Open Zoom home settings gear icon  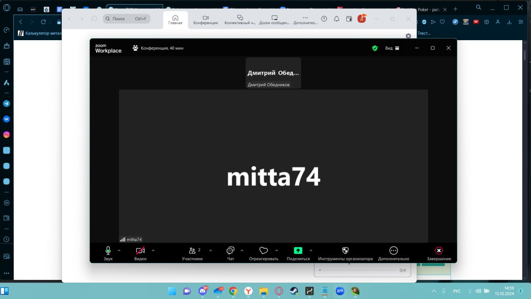coord(408,36)
